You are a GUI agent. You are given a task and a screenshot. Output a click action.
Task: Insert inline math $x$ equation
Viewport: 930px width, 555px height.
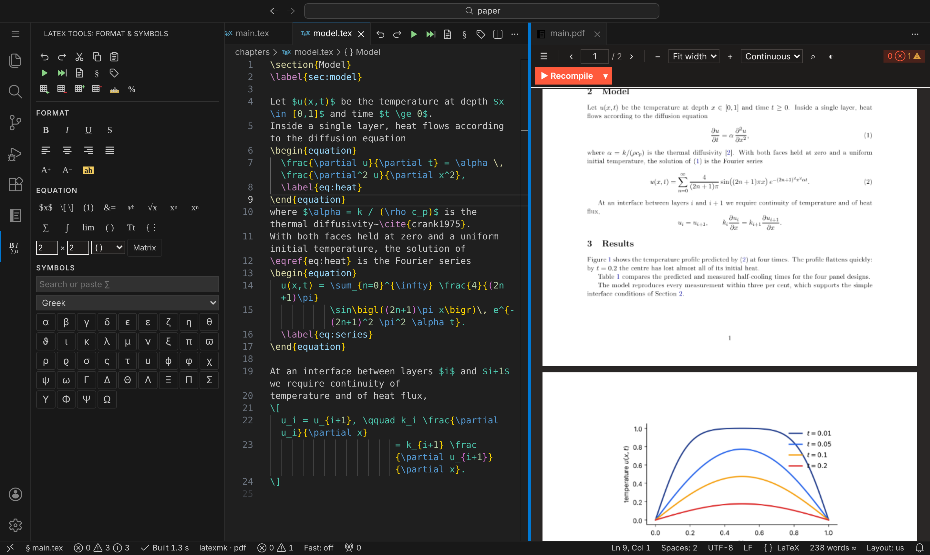coord(46,207)
